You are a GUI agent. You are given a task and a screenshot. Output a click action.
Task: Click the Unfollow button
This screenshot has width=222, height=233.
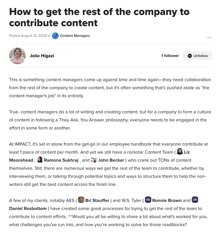[197, 56]
